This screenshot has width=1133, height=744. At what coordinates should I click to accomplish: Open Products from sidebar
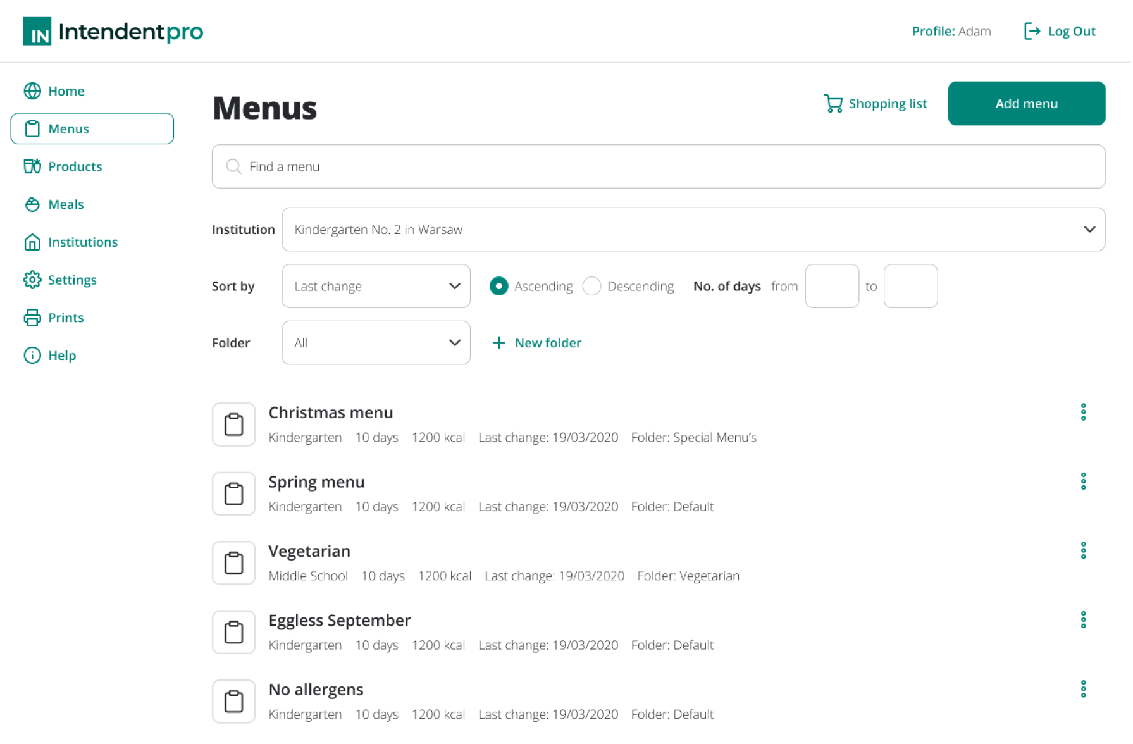pyautogui.click(x=75, y=166)
